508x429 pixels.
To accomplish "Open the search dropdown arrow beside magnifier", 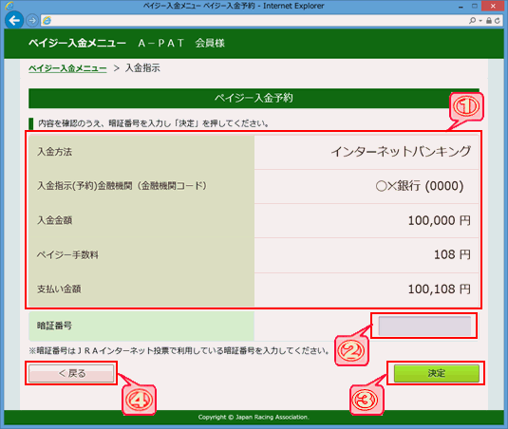I will (x=480, y=21).
